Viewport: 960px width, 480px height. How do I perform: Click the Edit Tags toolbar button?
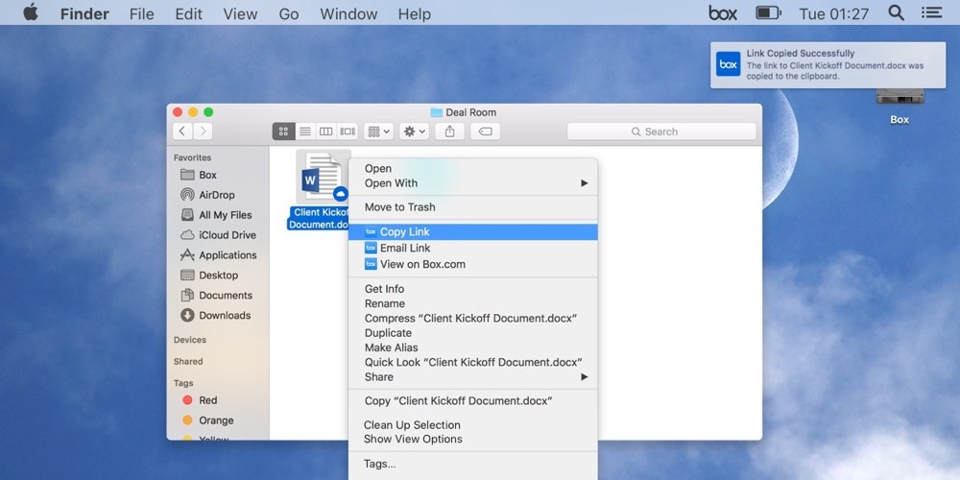coord(485,132)
